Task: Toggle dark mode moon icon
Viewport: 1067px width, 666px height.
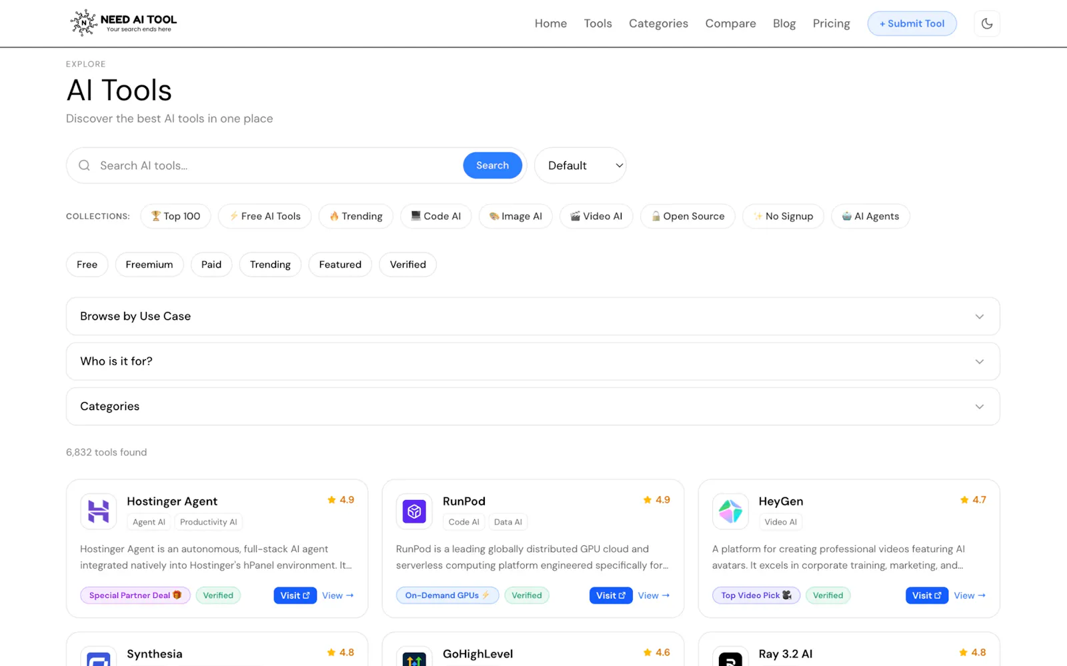Action: (987, 24)
